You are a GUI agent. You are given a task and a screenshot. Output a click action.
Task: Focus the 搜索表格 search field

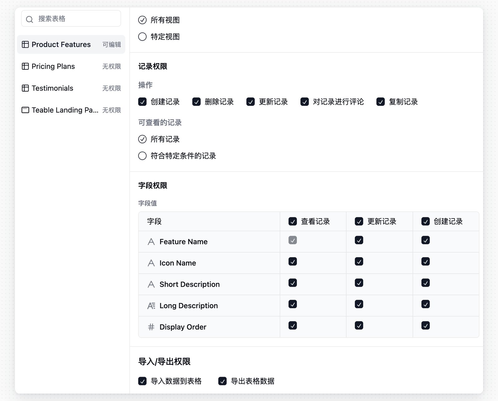point(71,19)
